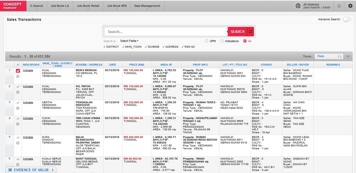The image size is (356, 173).
Task: Toggle the Advance Search switch
Action: coord(347,19)
